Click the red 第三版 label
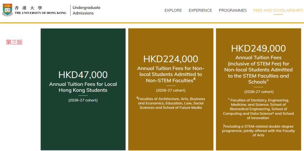Viewport: 304px width, 151px height. [x=14, y=42]
